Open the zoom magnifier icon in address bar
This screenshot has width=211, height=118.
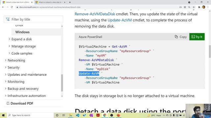click(189, 7)
